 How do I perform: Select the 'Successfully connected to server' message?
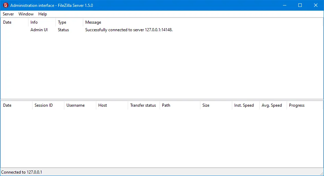[x=129, y=30]
